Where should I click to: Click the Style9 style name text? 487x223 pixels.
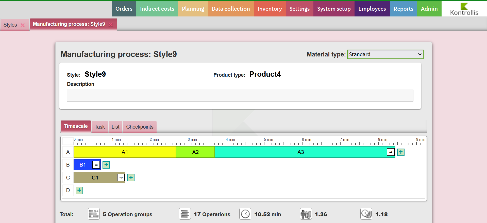pos(95,74)
